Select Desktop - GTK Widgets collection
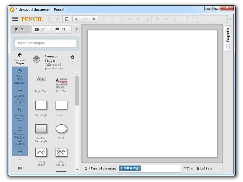 click(x=20, y=96)
